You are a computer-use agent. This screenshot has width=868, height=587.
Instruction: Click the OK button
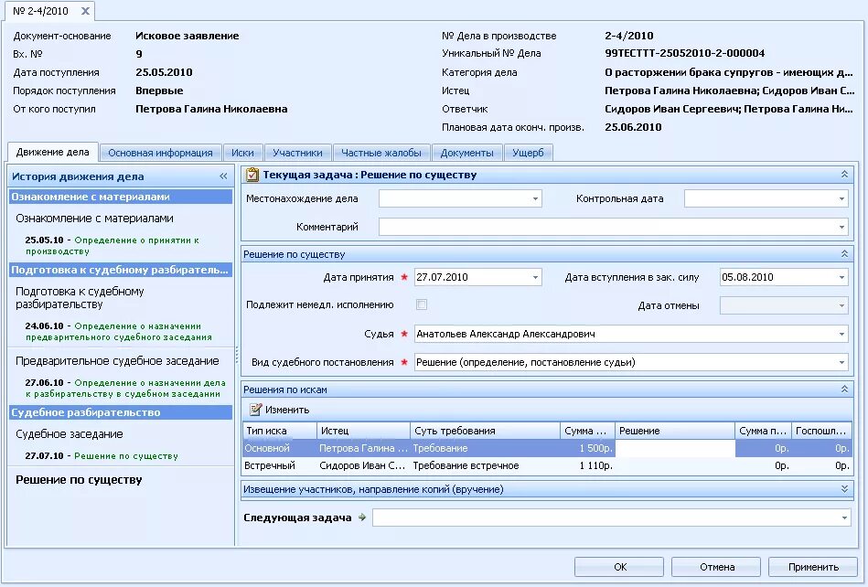[619, 567]
